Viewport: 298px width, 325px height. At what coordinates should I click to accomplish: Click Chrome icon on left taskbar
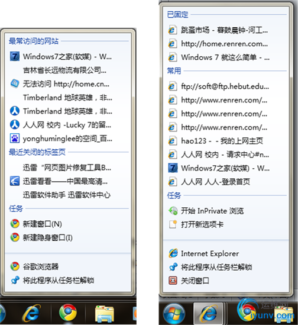(x=68, y=313)
